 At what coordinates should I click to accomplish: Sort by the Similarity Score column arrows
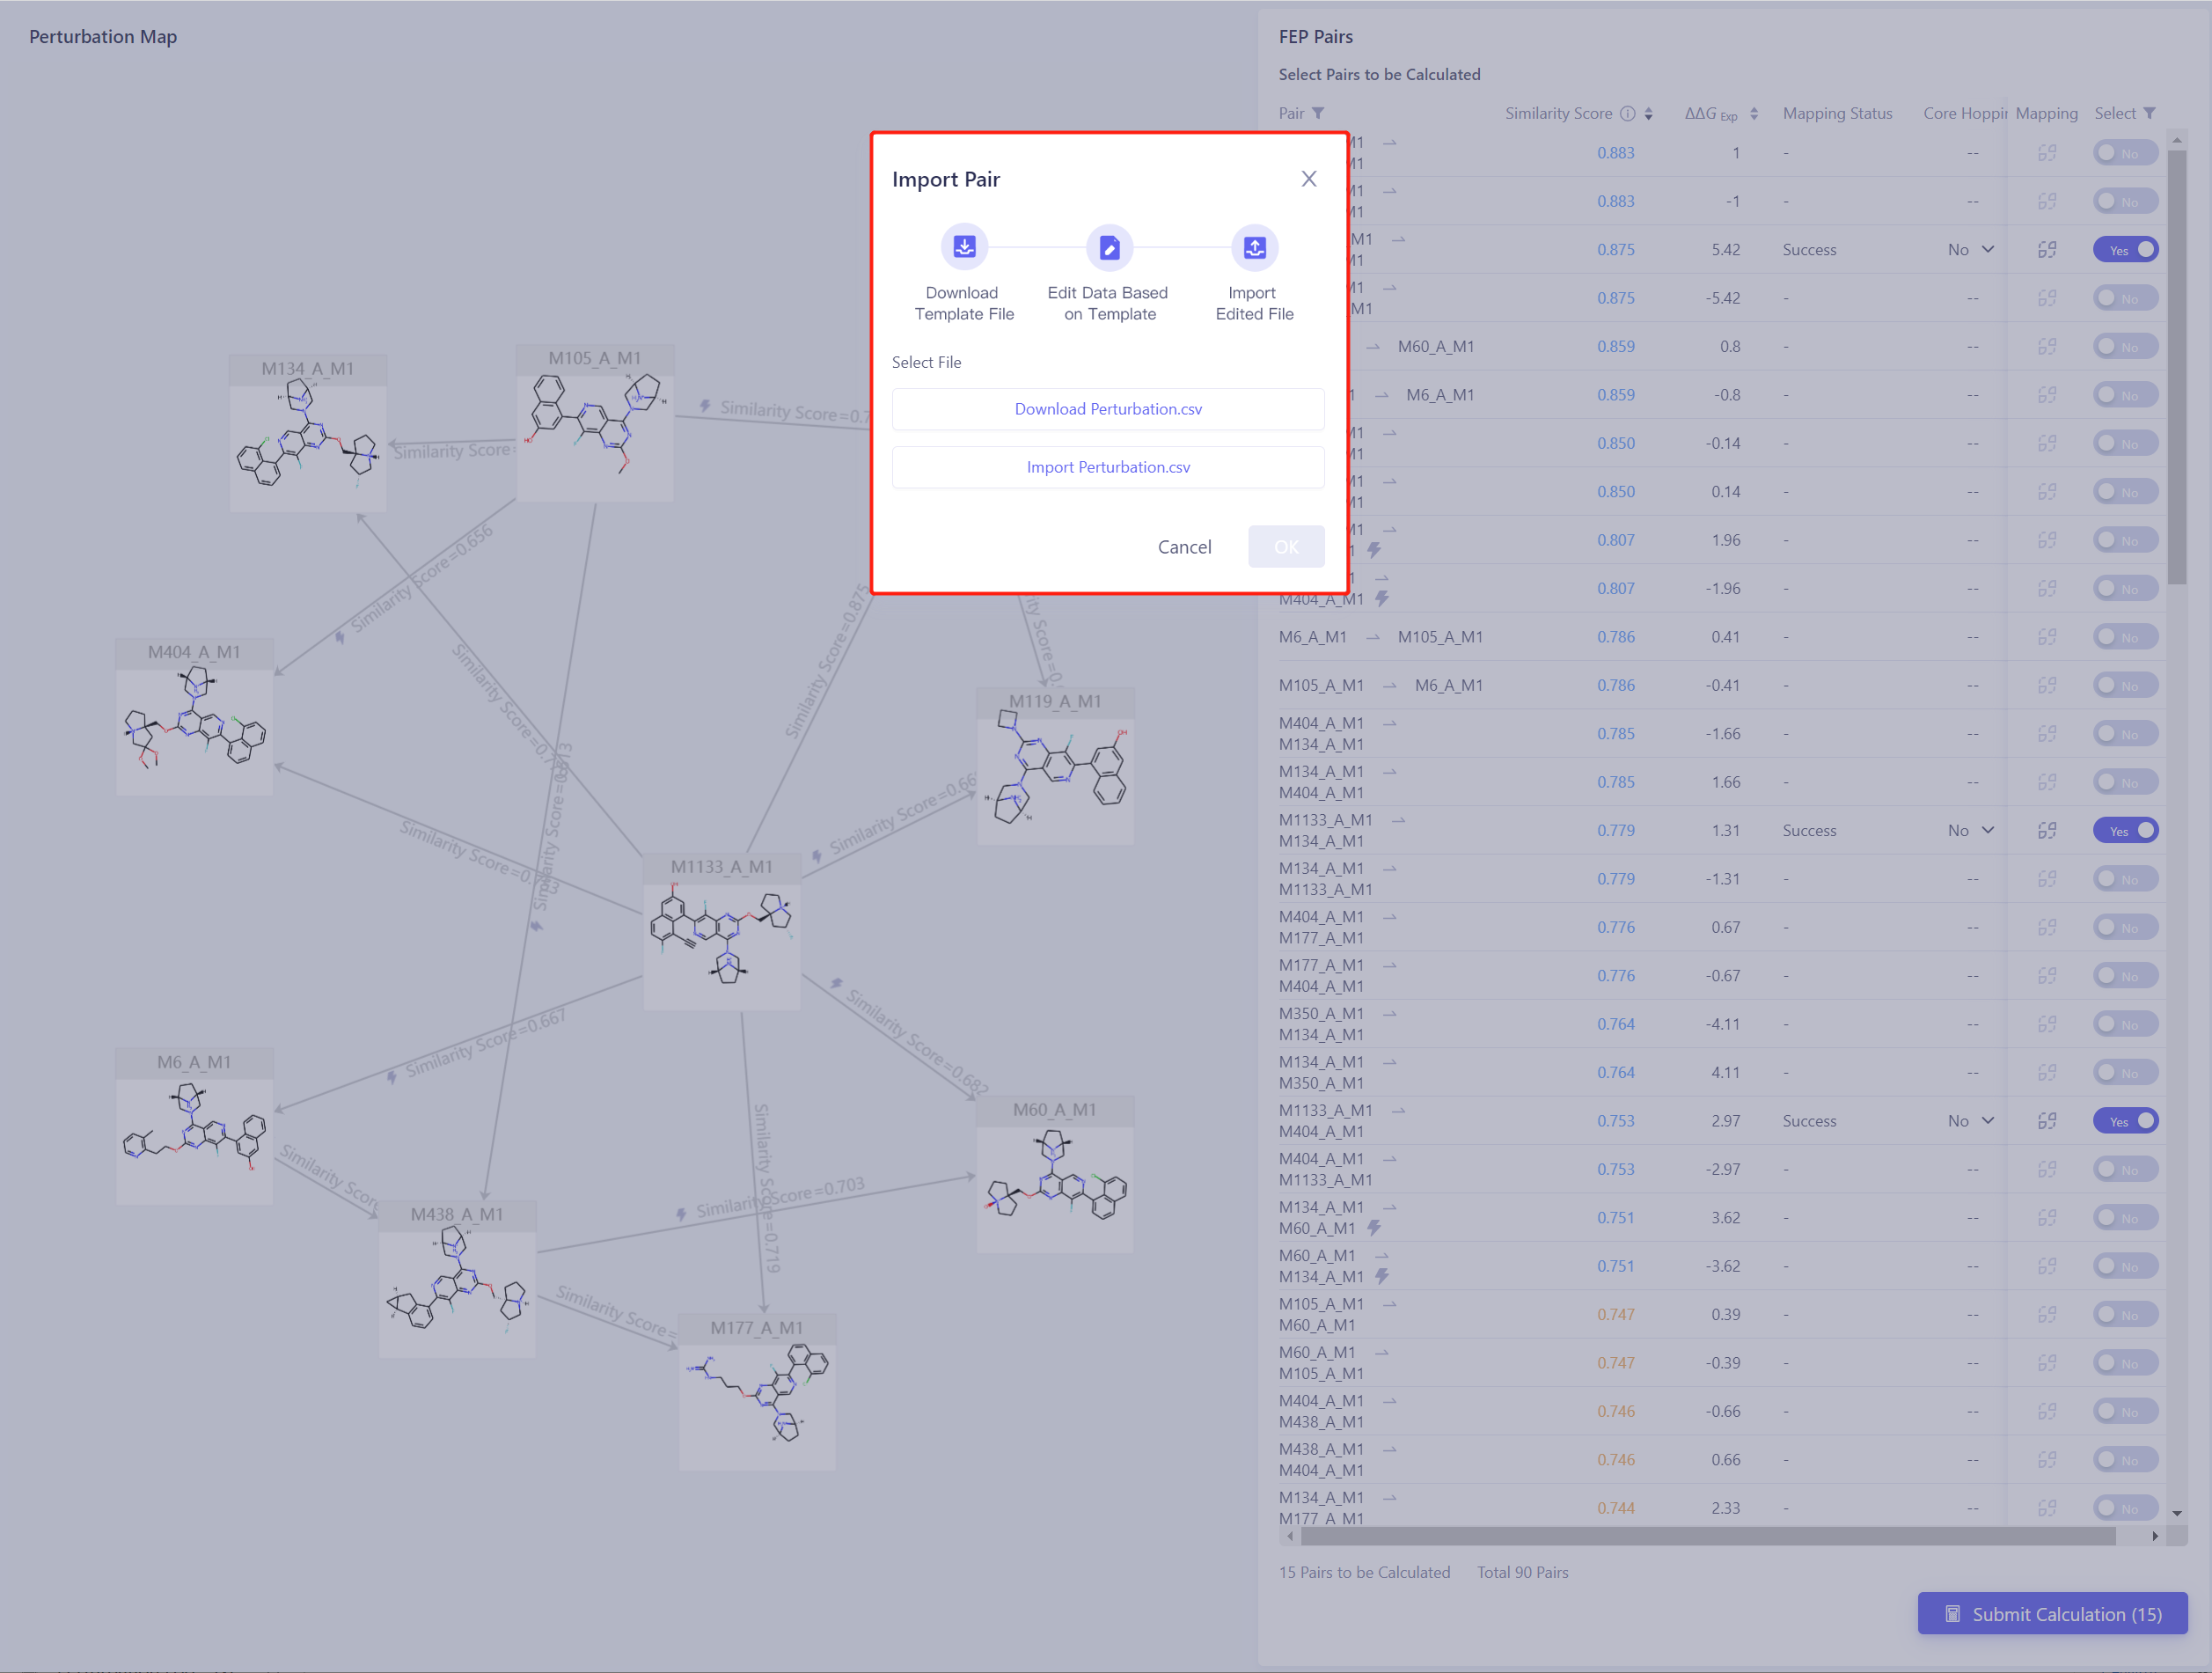[x=1649, y=114]
